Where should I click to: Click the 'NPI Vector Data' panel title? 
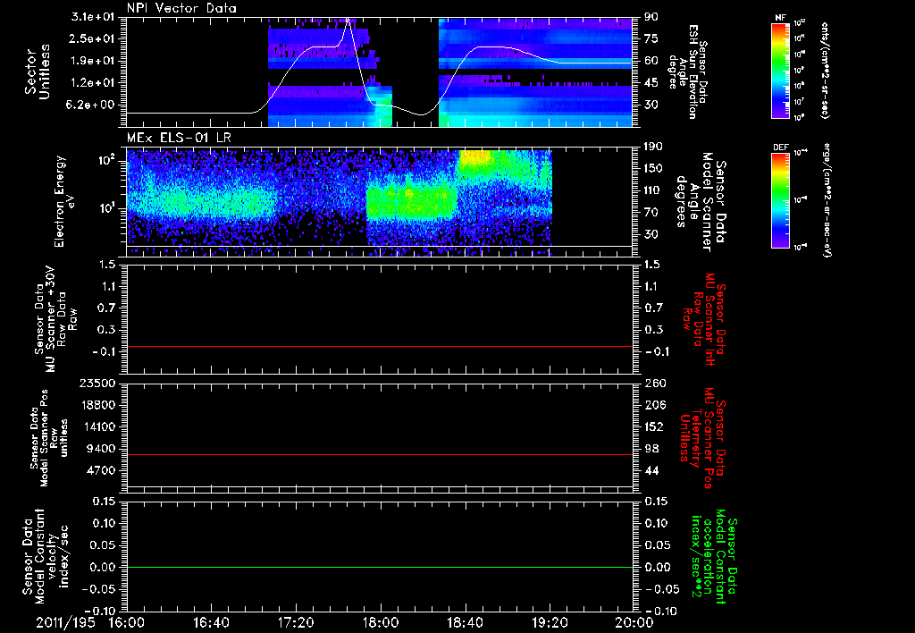(x=181, y=8)
